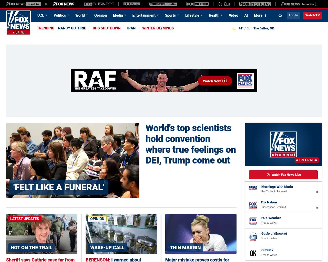Open the More navigation menu
This screenshot has height=262, width=328.
pyautogui.click(x=260, y=15)
